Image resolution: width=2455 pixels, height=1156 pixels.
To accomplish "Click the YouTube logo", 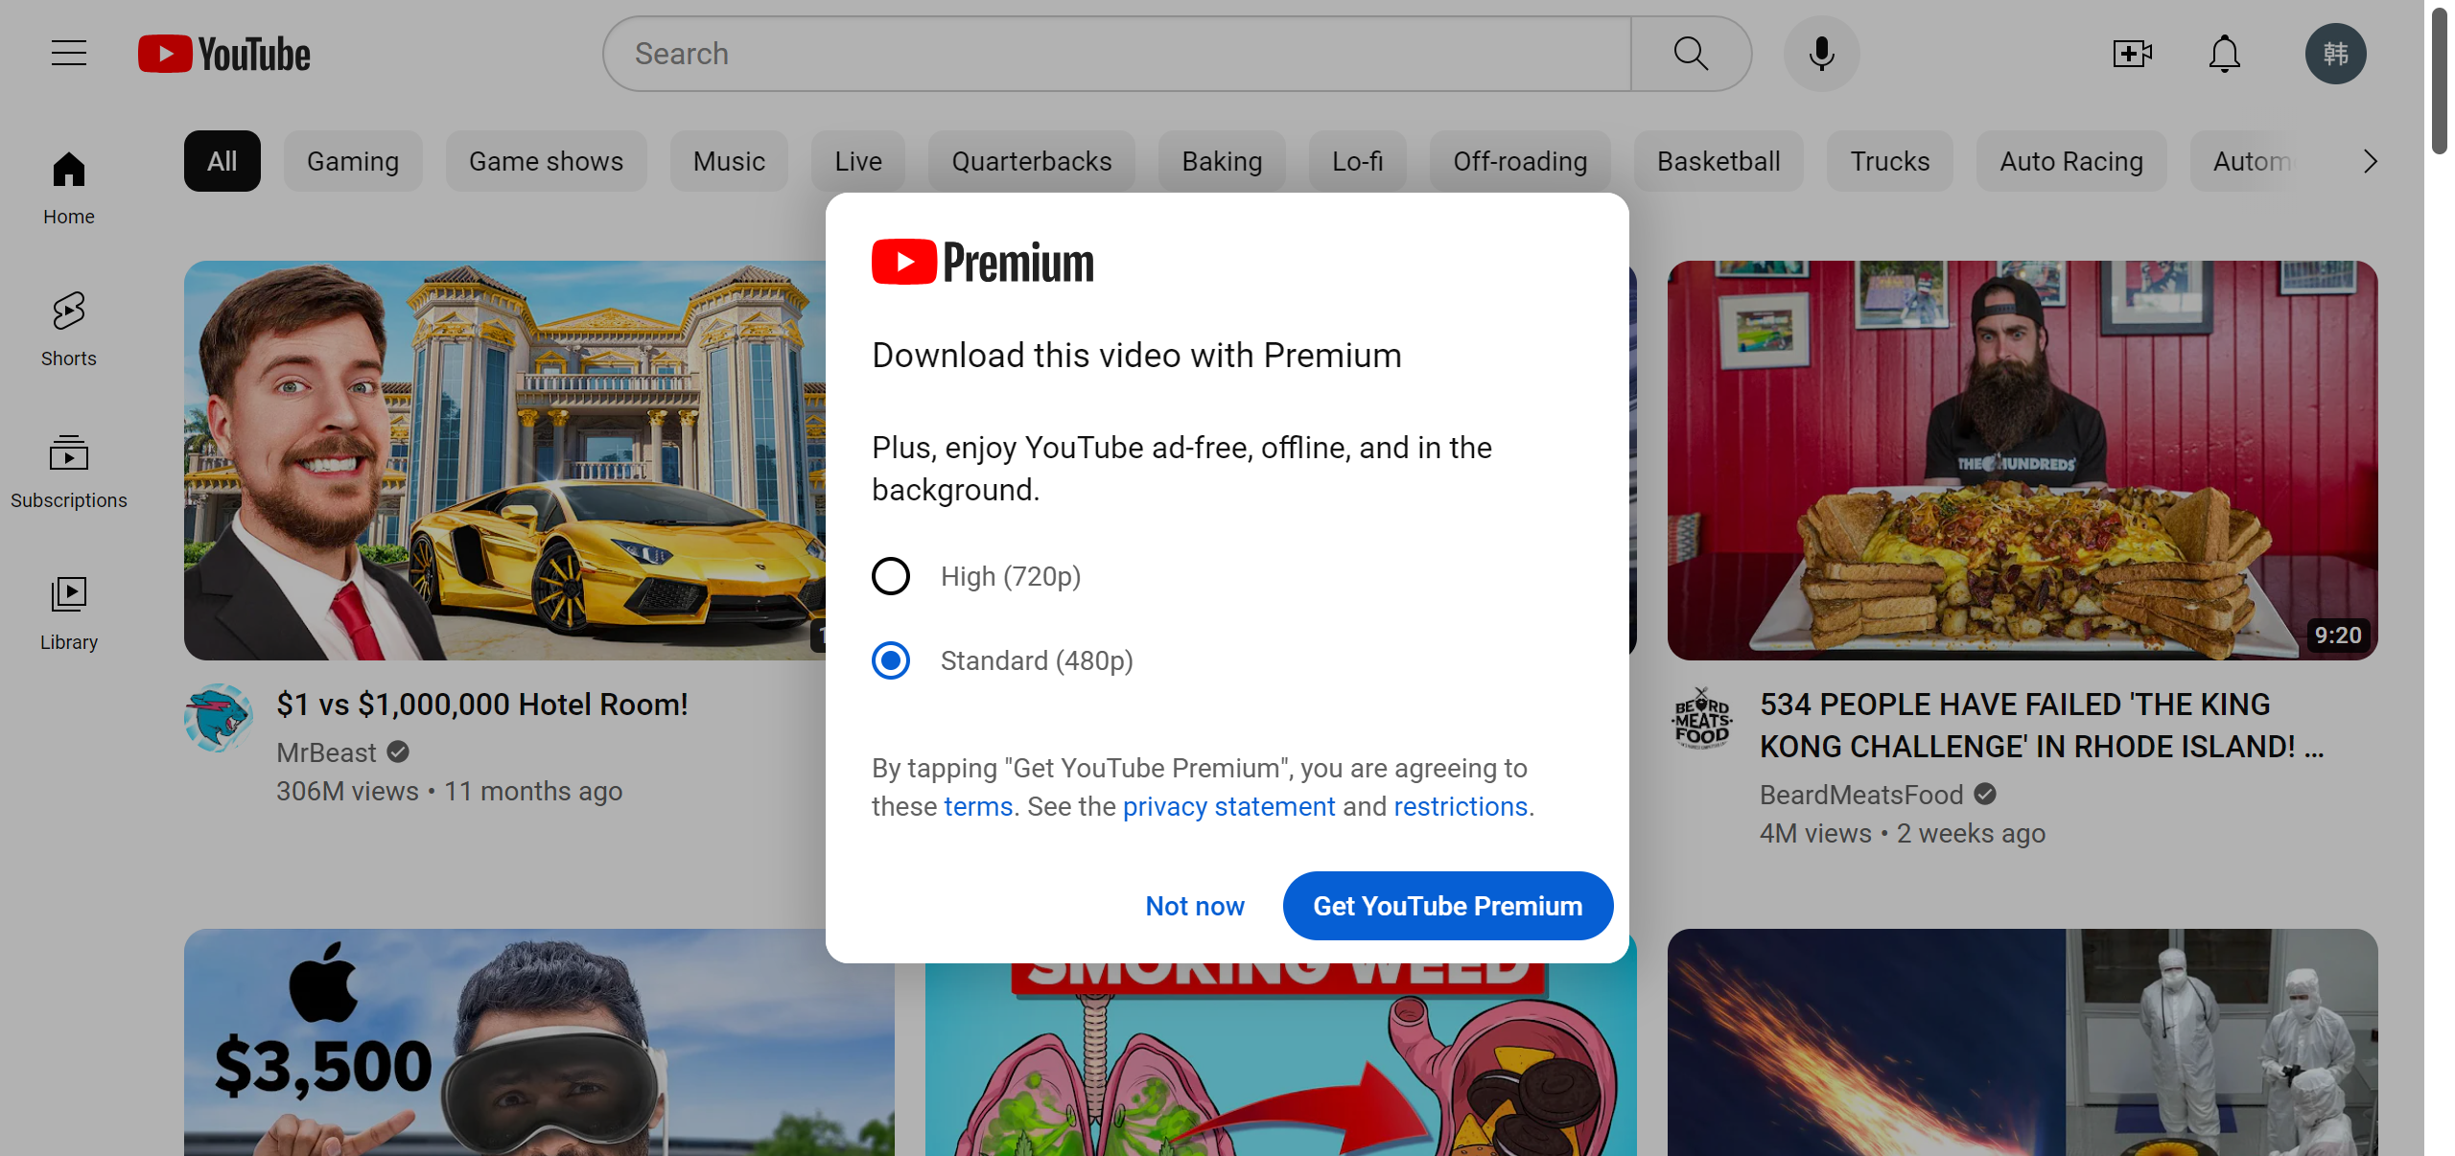I will (x=222, y=53).
